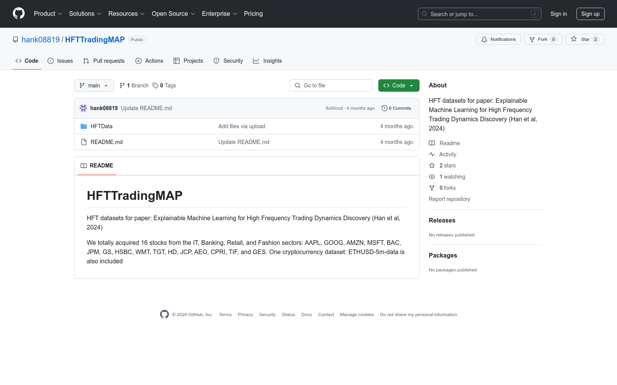Screen dimensions: 617x385
Task: Open Update README.md commit in README.md row
Action: 244,142
